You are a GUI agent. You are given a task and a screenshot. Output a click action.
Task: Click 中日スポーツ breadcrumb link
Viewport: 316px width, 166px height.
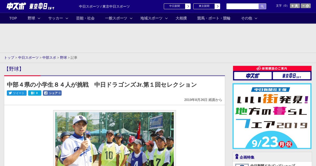click(x=28, y=57)
